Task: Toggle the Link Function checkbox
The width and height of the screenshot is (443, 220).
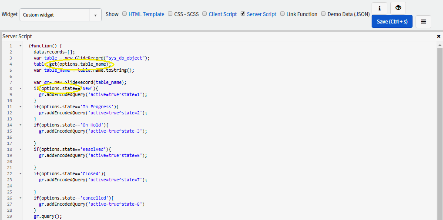Action: click(282, 14)
